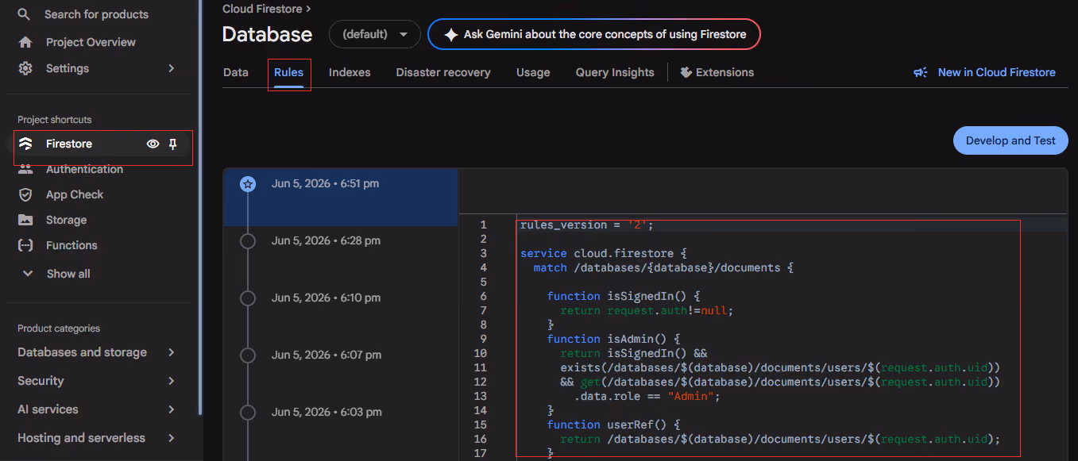
Task: Click the starred marker for 6:51 pm version
Action: (x=248, y=184)
